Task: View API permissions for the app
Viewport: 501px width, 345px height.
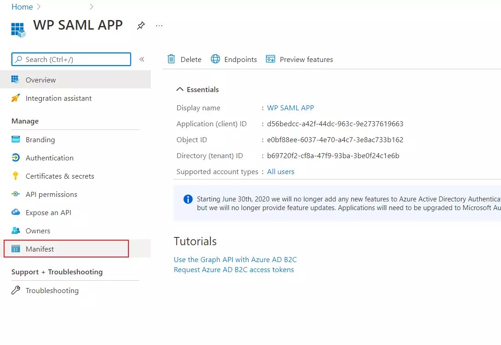Action: coord(51,194)
